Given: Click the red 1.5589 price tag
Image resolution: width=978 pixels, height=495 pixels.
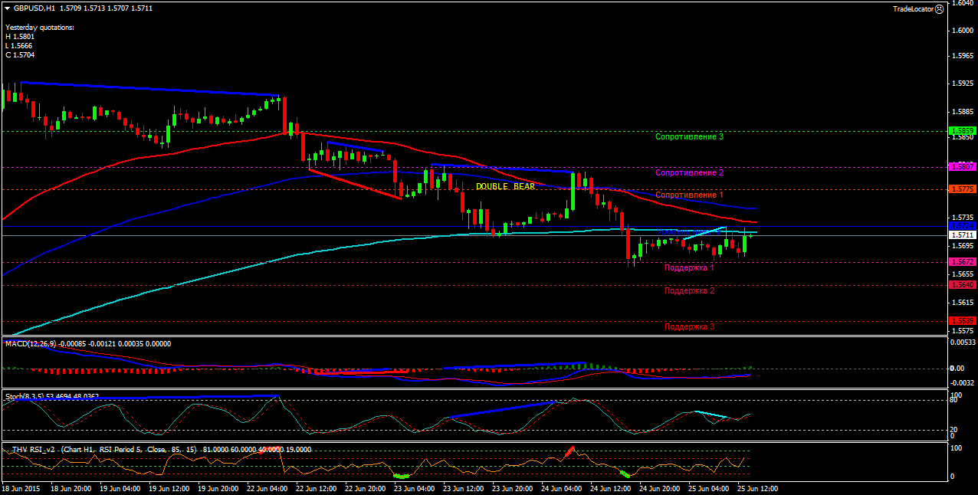Looking at the screenshot, I should click(962, 320).
